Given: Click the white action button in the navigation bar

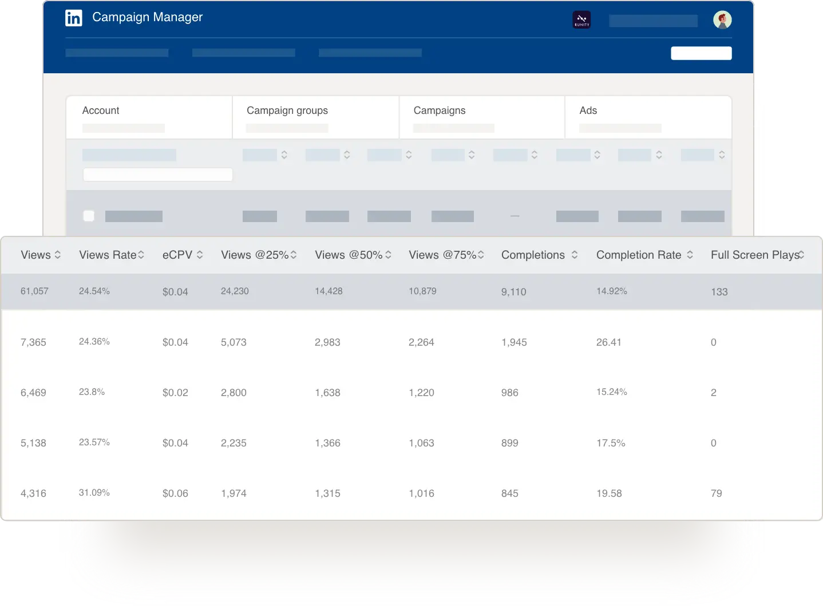Looking at the screenshot, I should (701, 53).
